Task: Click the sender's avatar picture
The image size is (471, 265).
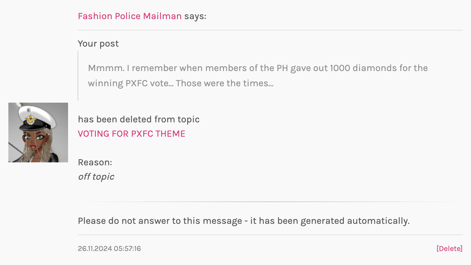Action: click(x=38, y=132)
